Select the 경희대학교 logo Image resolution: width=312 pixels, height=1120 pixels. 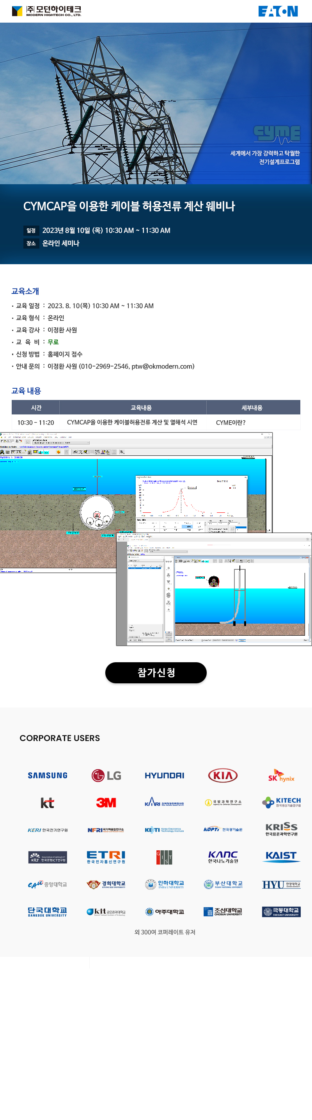pyautogui.click(x=106, y=884)
